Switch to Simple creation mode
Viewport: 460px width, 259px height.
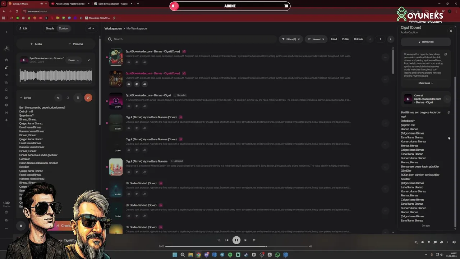50,28
